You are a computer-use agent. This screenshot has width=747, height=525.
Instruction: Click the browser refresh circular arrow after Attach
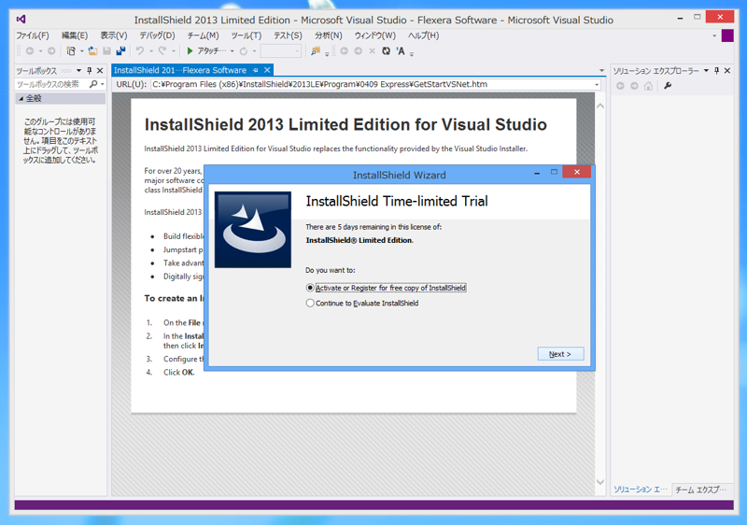[244, 51]
